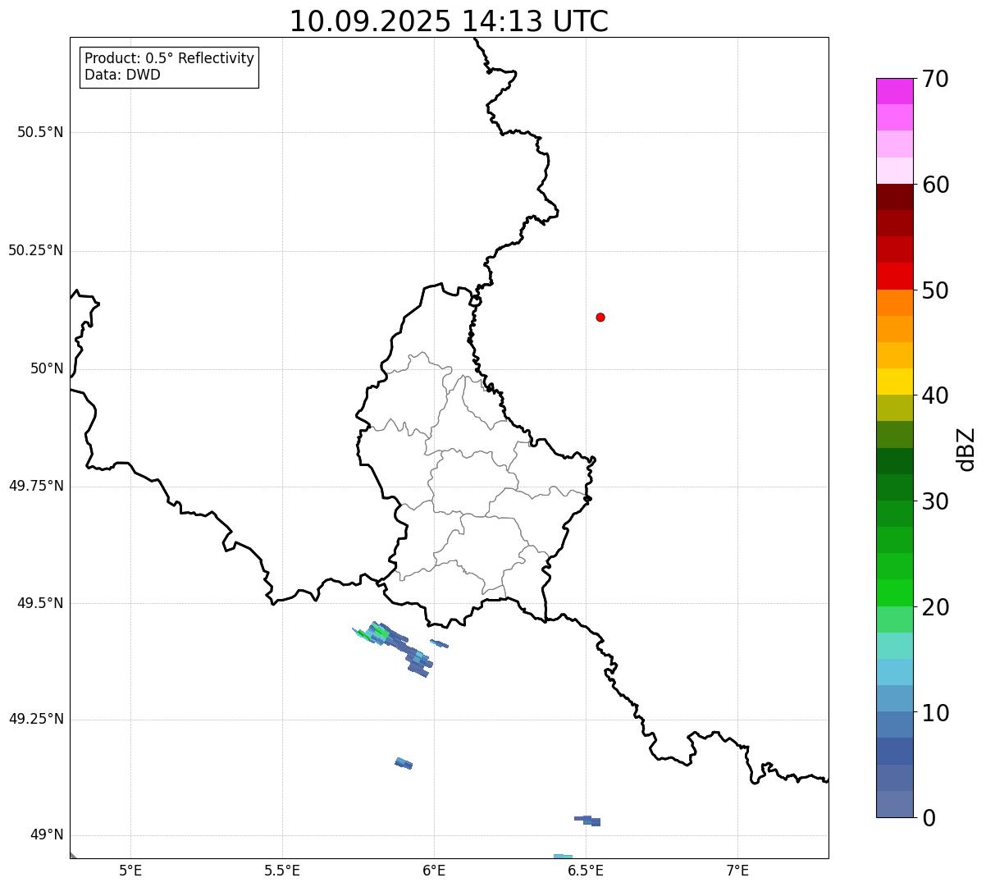
Task: Click the yellow colorbar swatch just above the 40 tick
Action: pos(894,382)
